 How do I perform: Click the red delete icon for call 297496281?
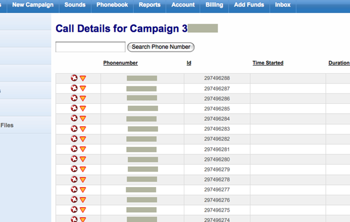[x=74, y=149]
